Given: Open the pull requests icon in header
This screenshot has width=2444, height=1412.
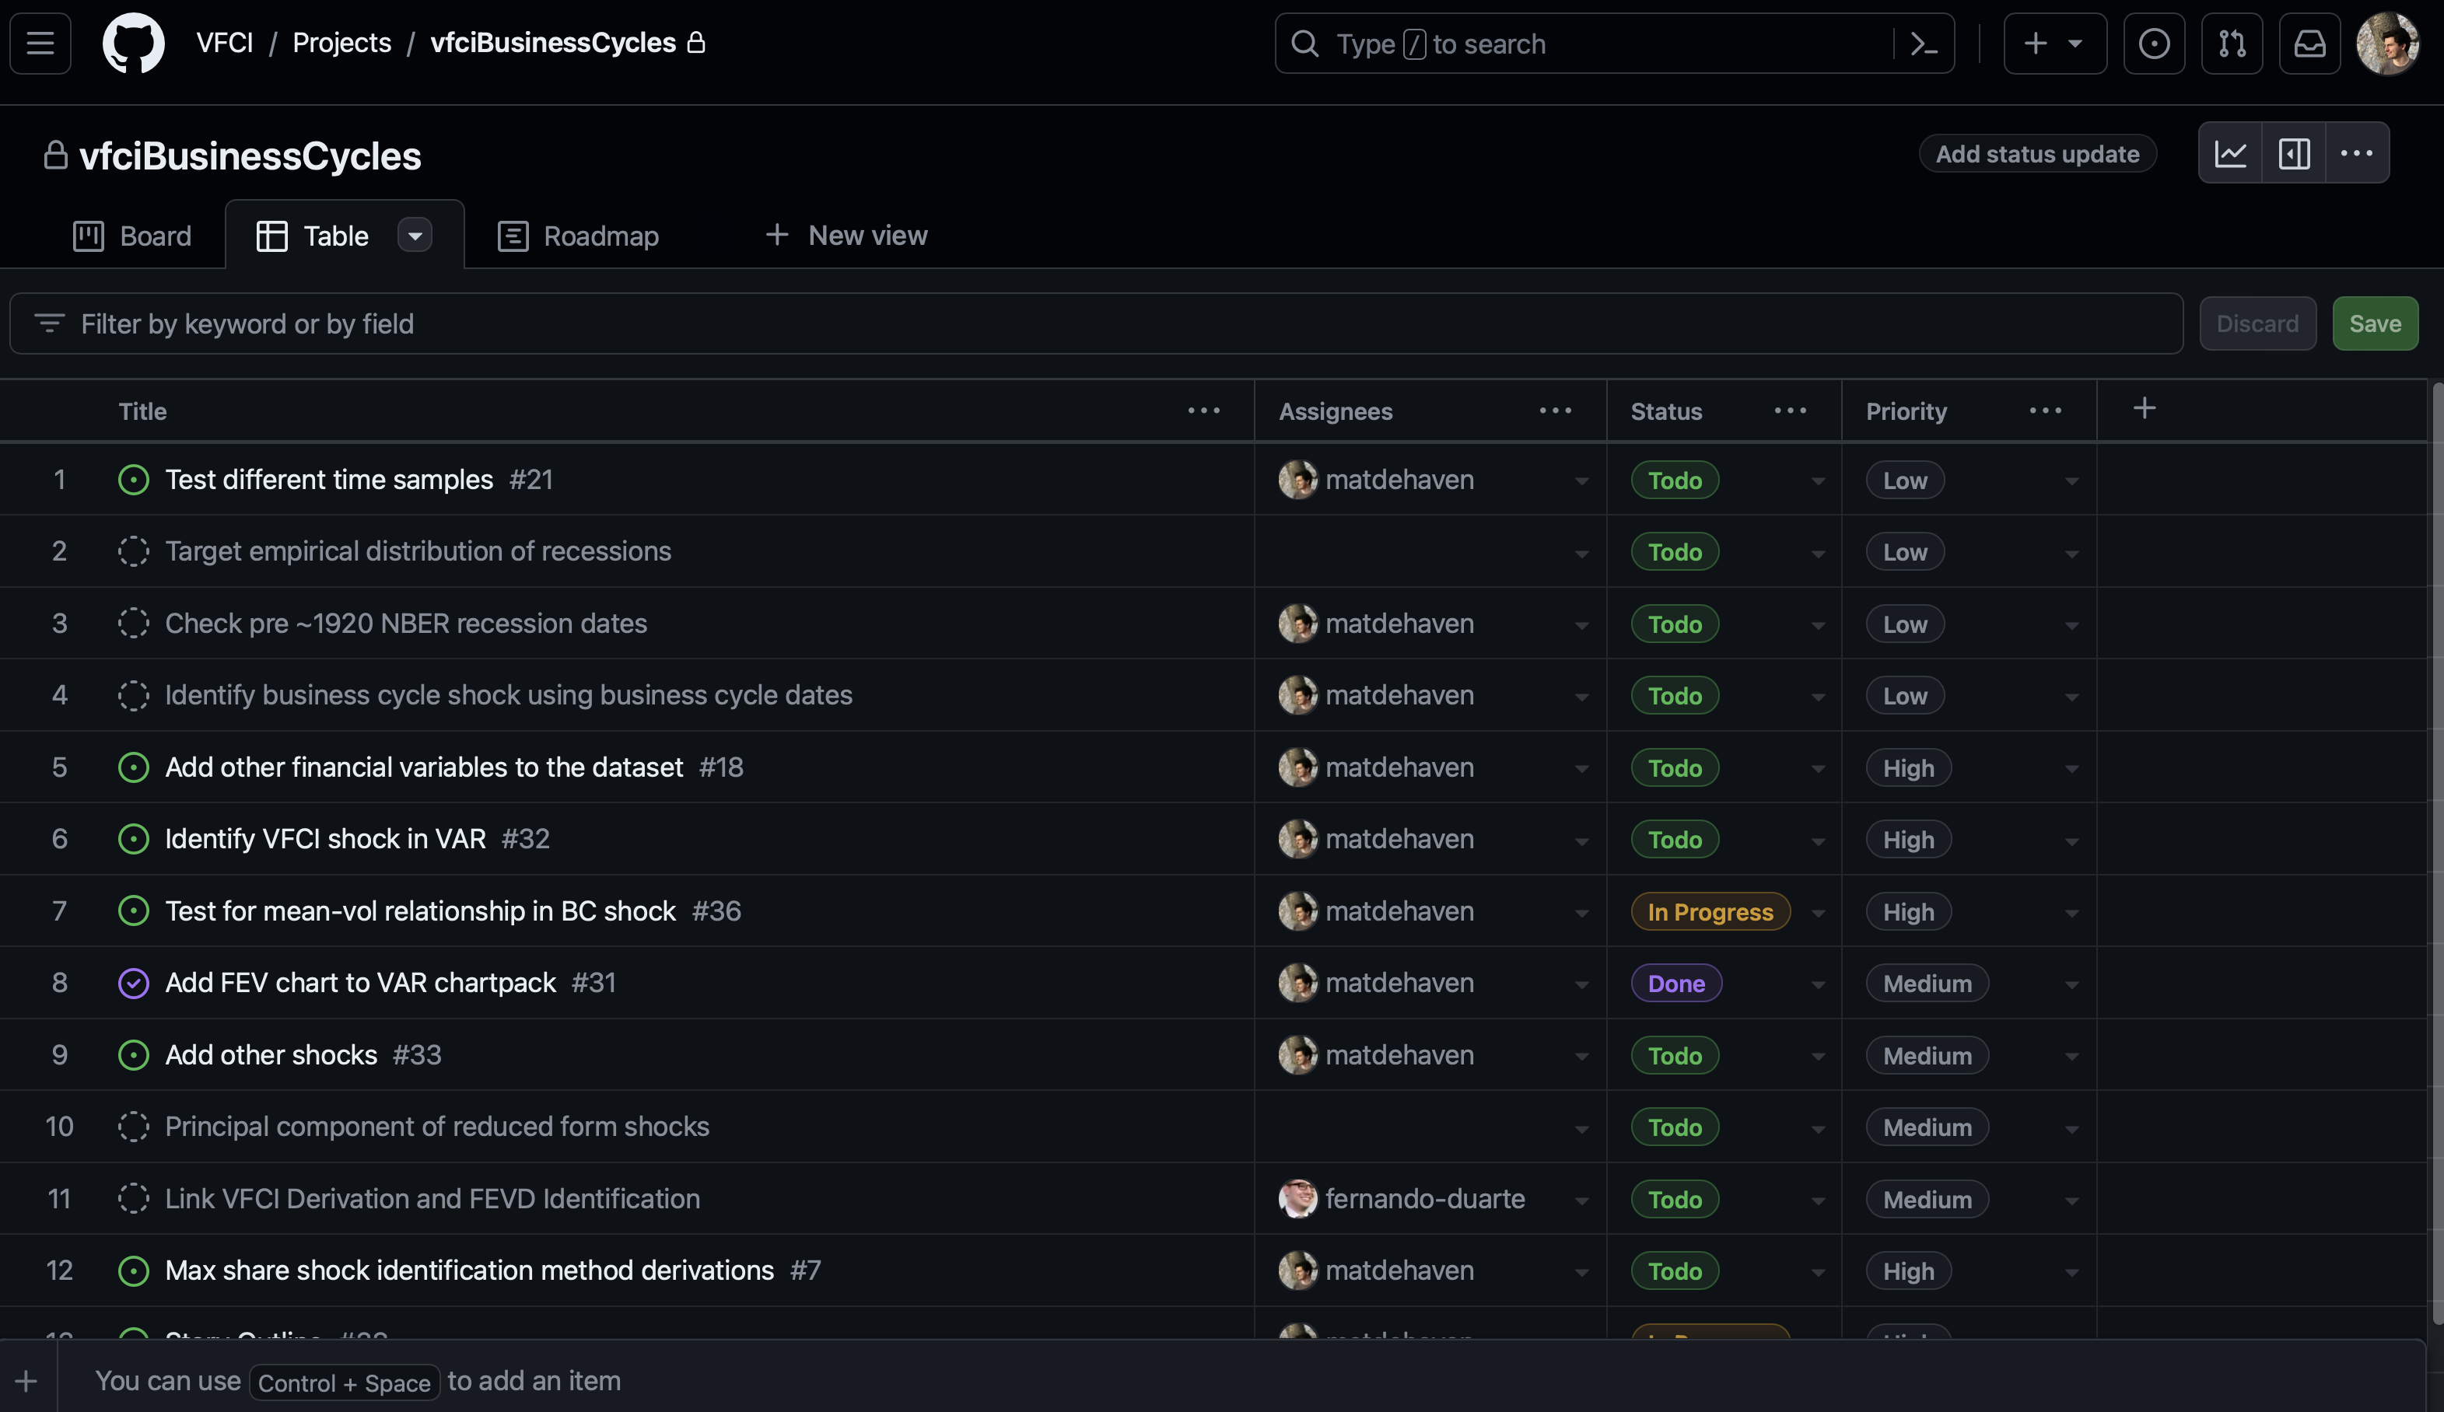Looking at the screenshot, I should (2232, 44).
